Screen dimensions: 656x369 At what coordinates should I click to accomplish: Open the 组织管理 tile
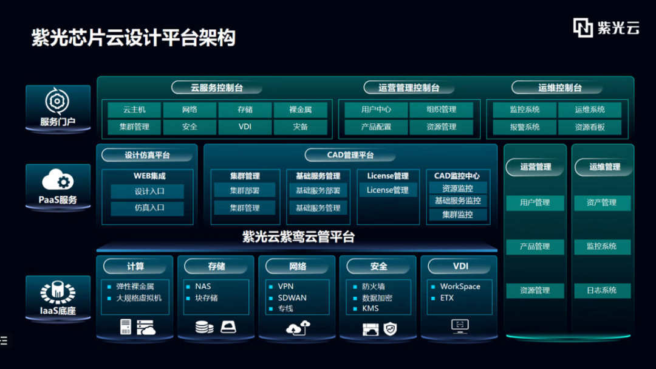pyautogui.click(x=442, y=110)
